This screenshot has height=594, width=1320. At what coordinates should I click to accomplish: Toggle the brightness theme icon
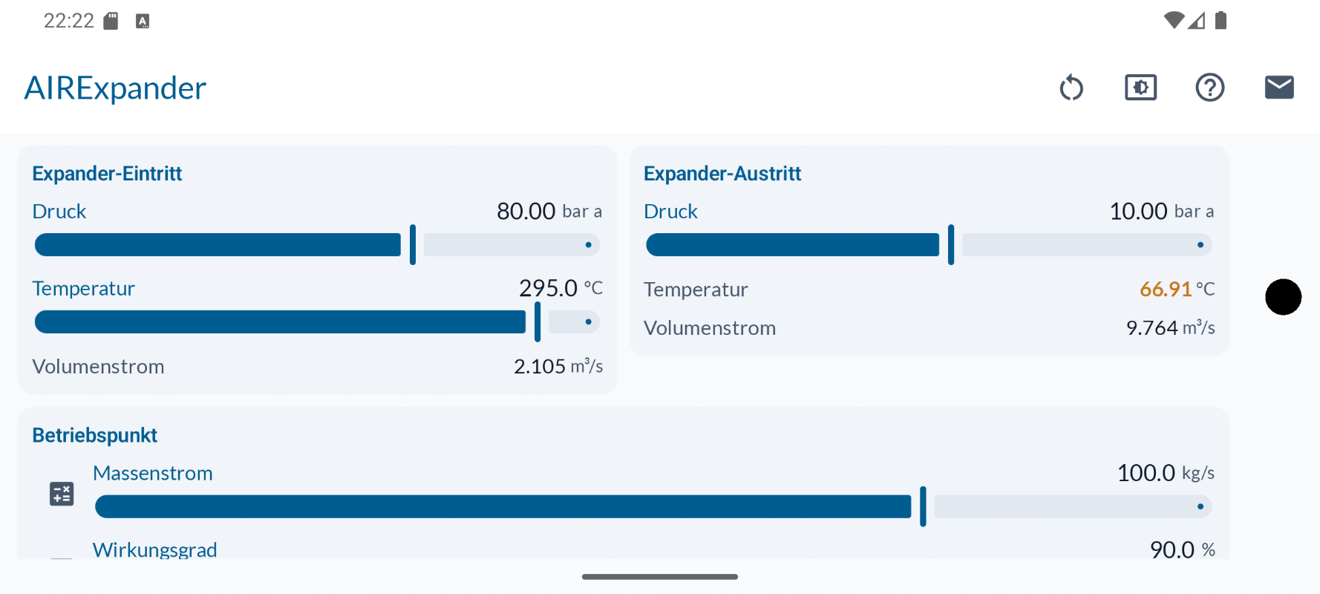[1140, 88]
